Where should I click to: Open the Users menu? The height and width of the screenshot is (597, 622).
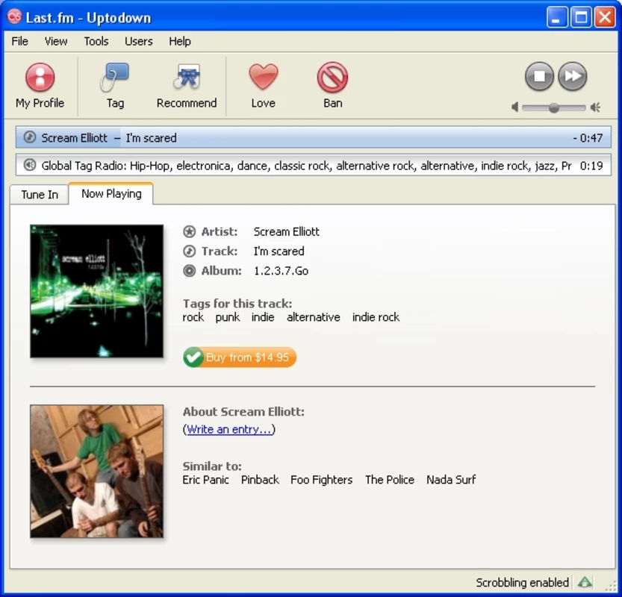pos(139,41)
